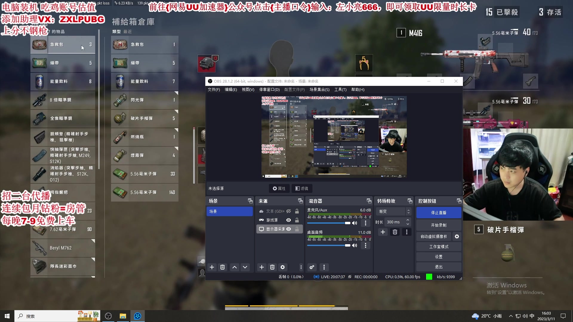The height and width of the screenshot is (322, 573).
Task: Open 视图(V) menu in OBS
Action: click(x=248, y=89)
